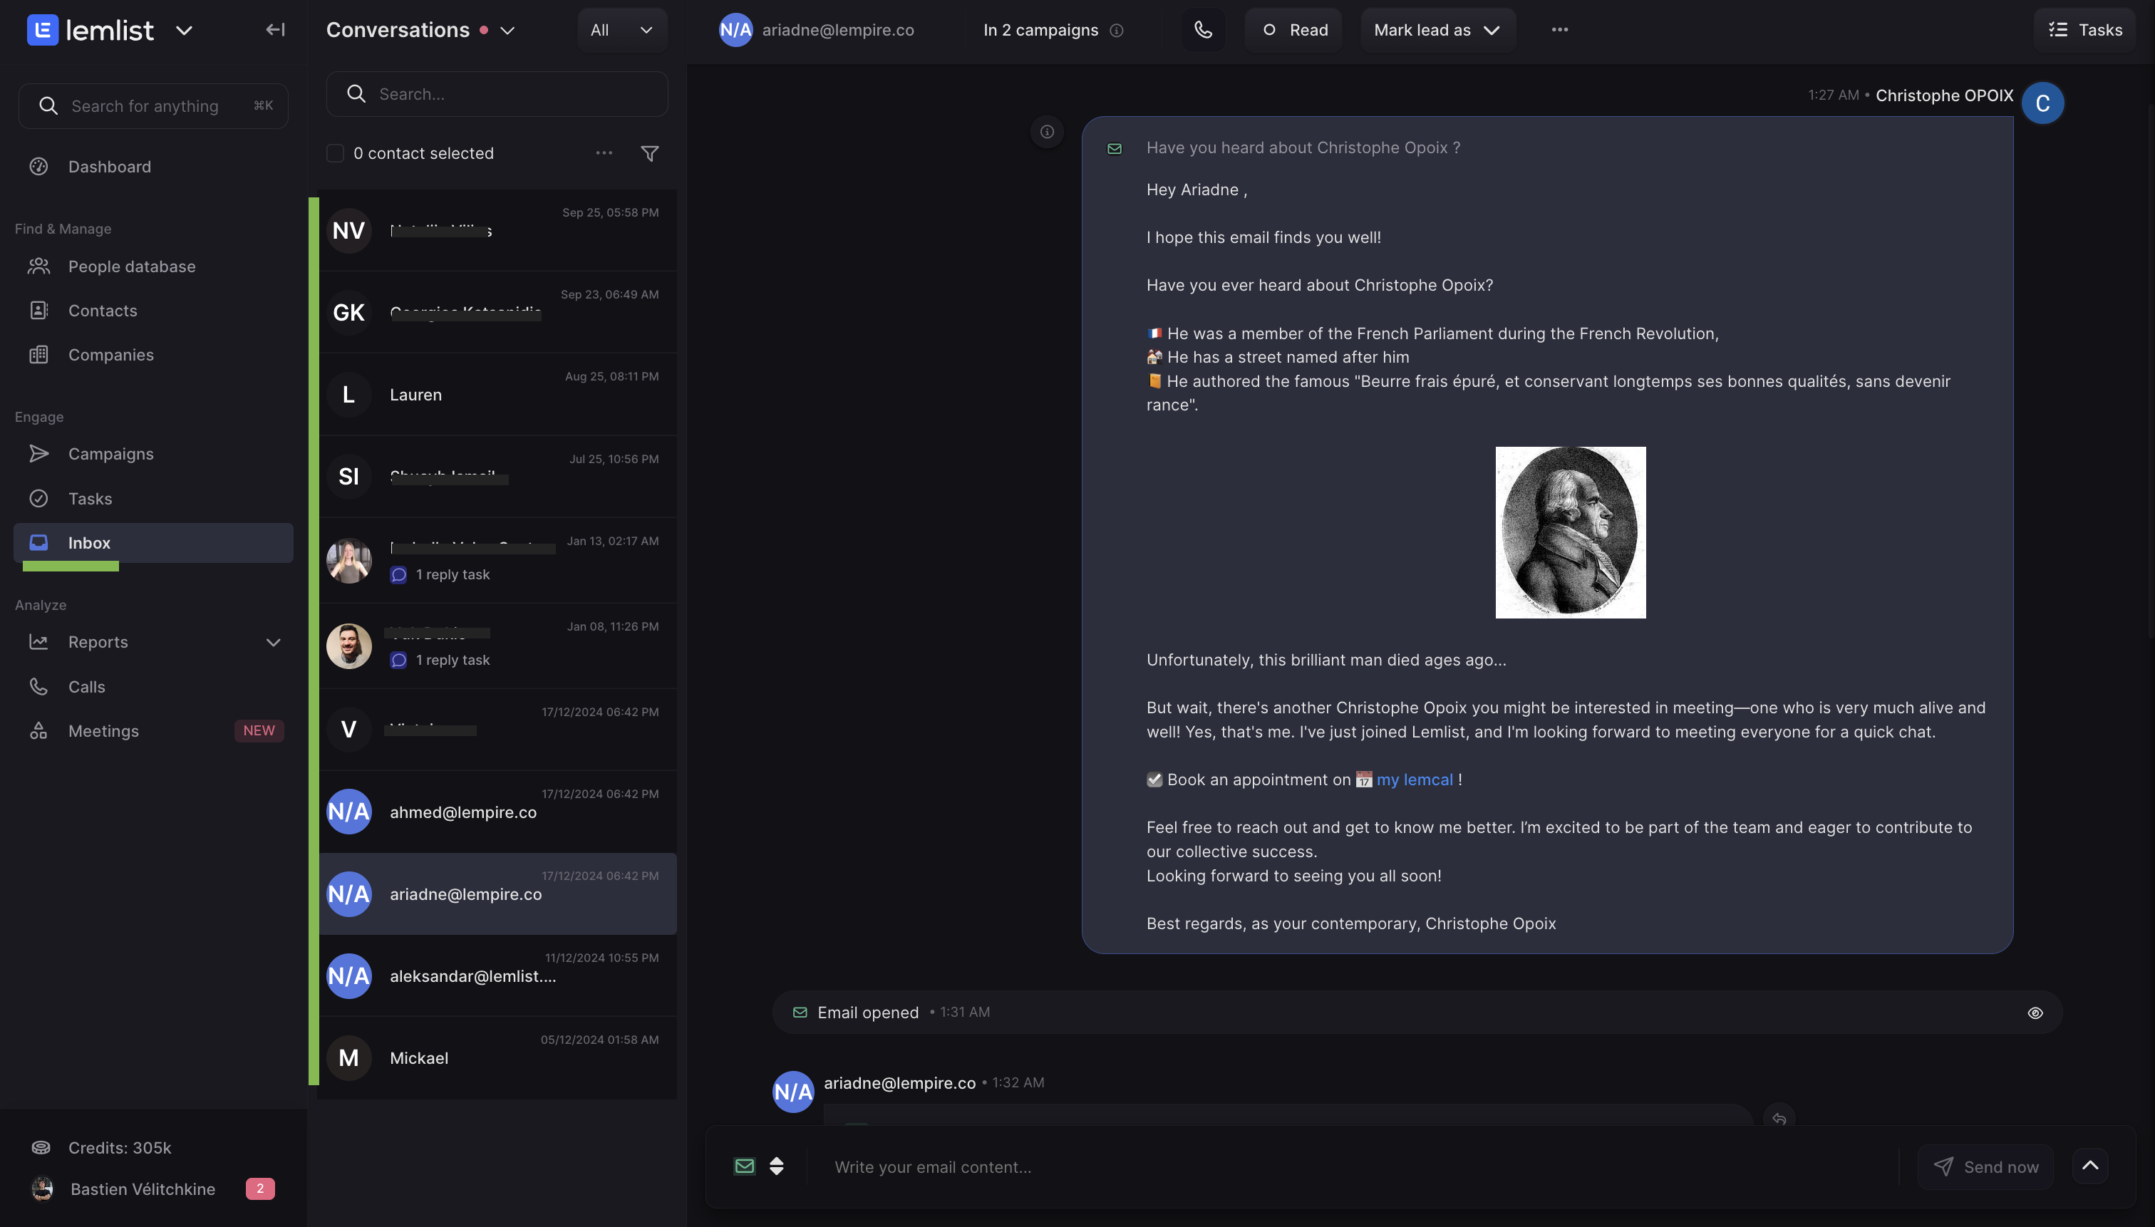Toggle the Read status button
The height and width of the screenshot is (1227, 2155).
(x=1293, y=31)
